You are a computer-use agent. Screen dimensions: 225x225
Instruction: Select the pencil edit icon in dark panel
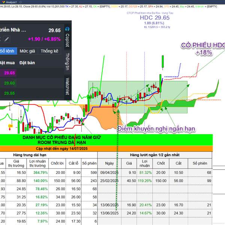(6, 39)
